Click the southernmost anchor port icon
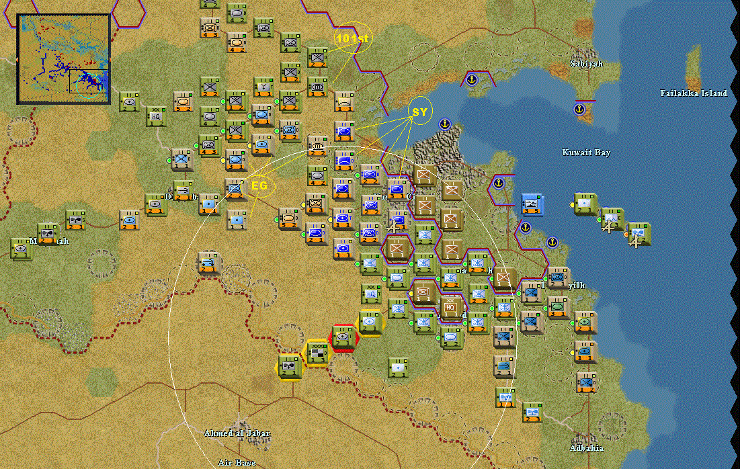The width and height of the screenshot is (740, 469). tap(552, 243)
